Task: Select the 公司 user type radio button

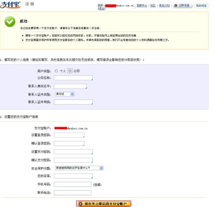Action: coord(70,71)
